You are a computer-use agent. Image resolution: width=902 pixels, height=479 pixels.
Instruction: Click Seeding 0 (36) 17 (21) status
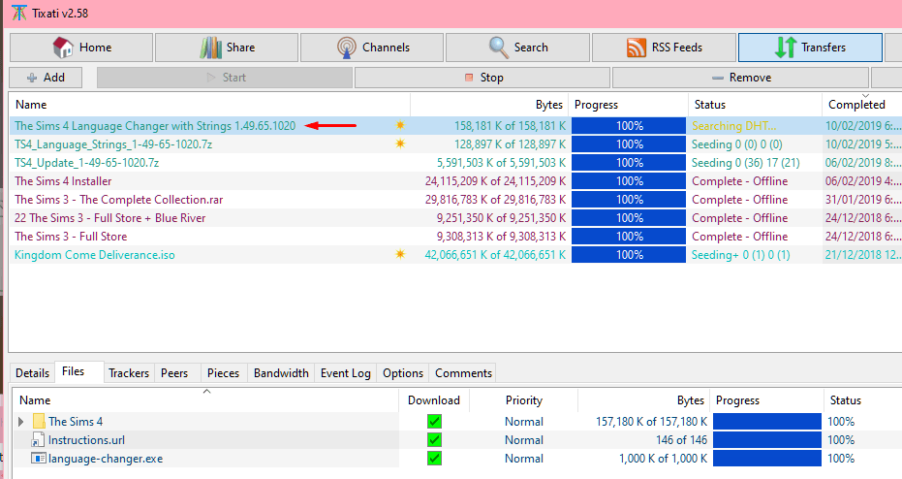(746, 162)
